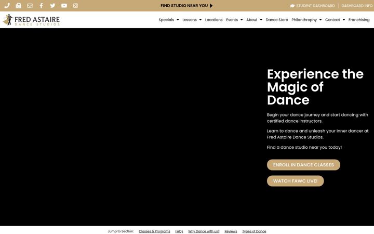Image resolution: width=374 pixels, height=234 pixels.
Task: Jump to Classes & Programs section
Action: click(154, 231)
